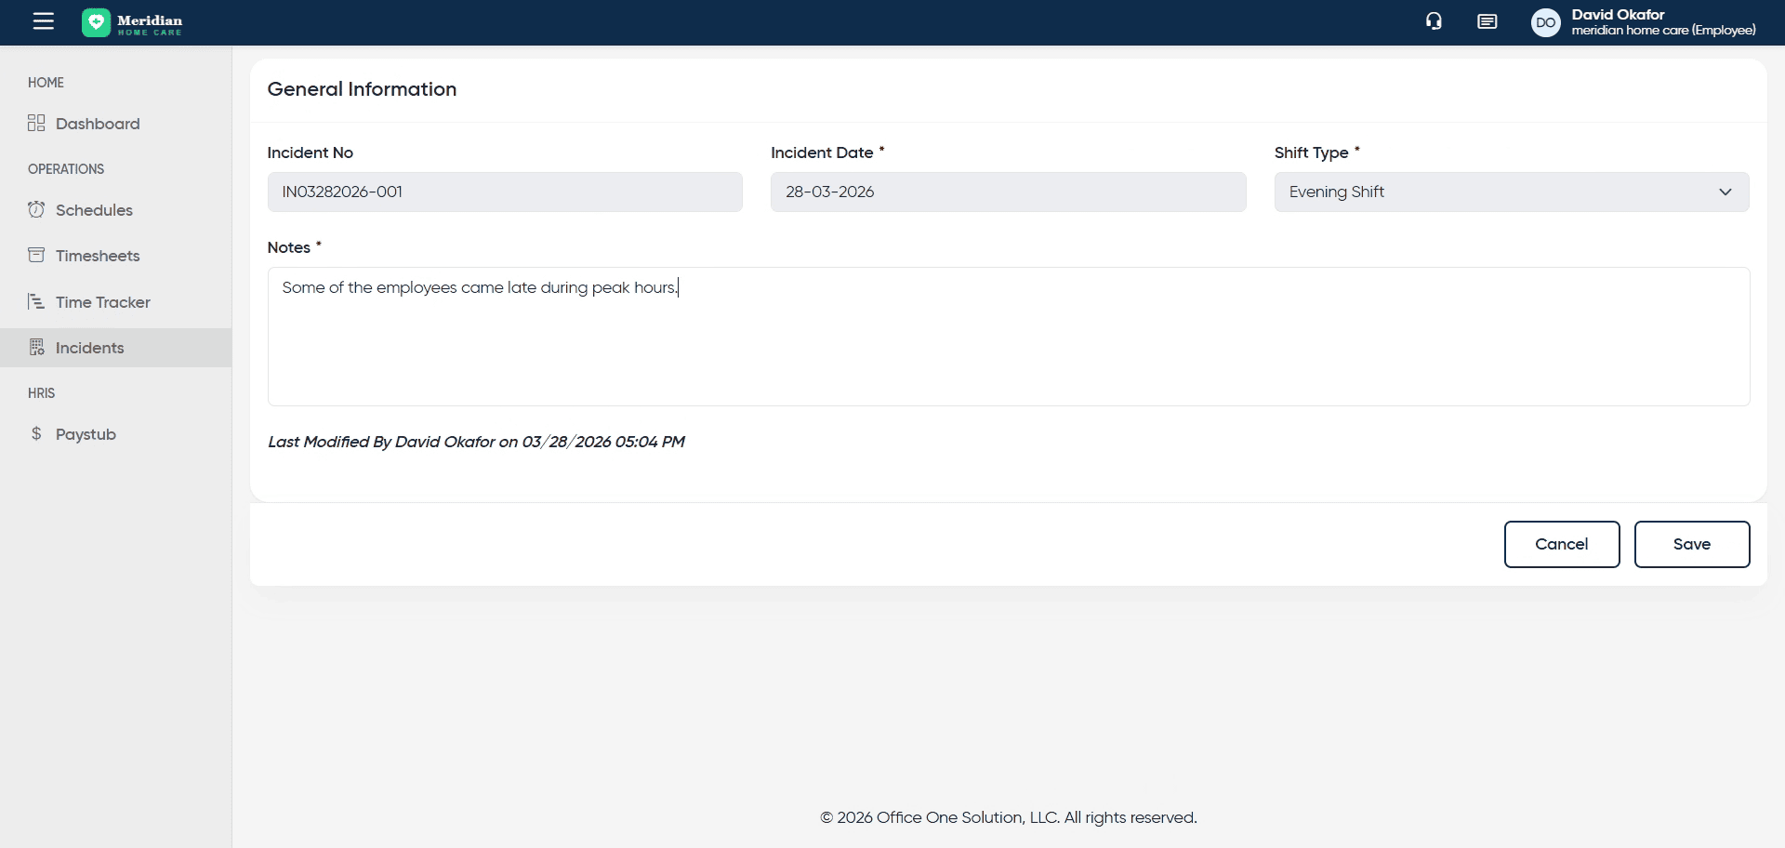Image resolution: width=1785 pixels, height=848 pixels.
Task: Click the DO user avatar
Action: [x=1545, y=23]
